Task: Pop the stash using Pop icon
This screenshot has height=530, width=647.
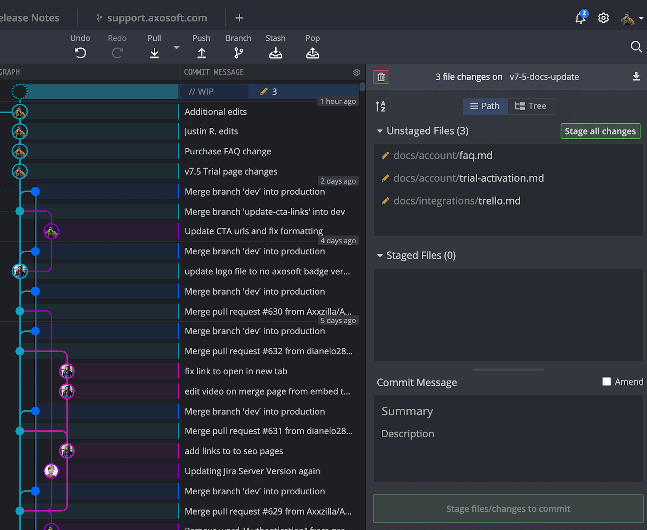Action: pos(313,53)
